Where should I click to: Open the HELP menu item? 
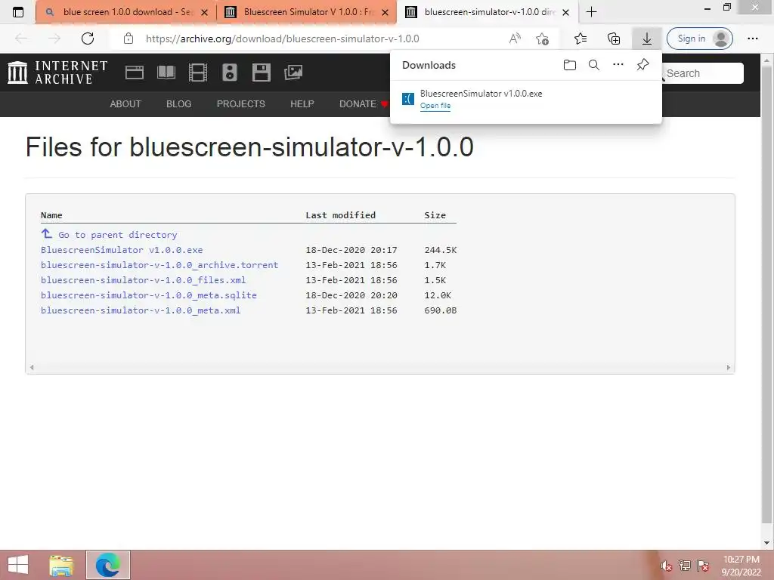(x=302, y=104)
